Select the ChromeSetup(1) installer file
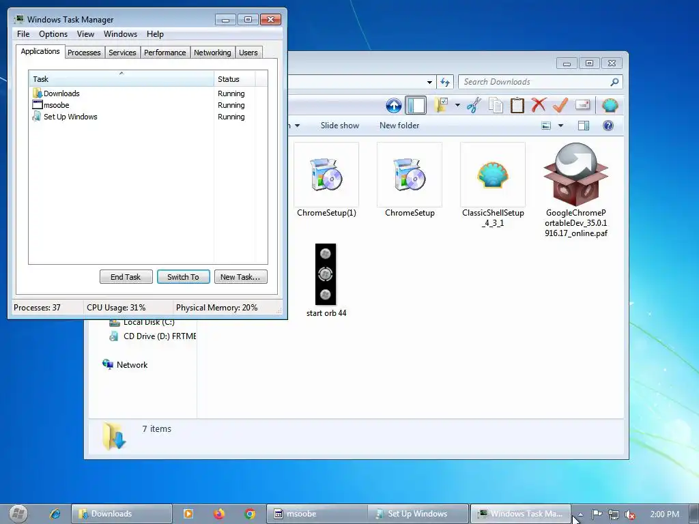Screen dimensions: 699x524 point(326,180)
